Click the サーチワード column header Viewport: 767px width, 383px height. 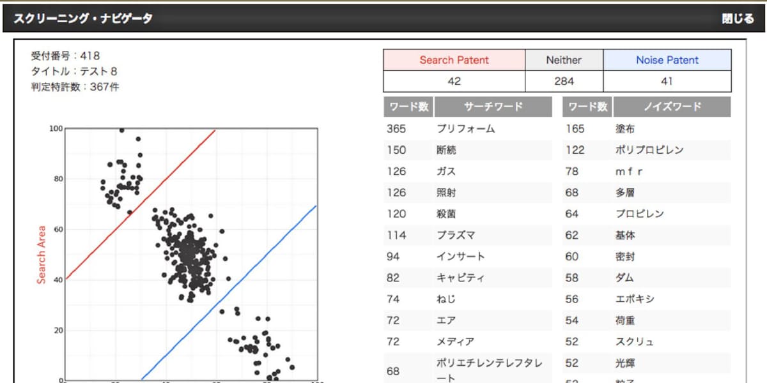click(493, 107)
